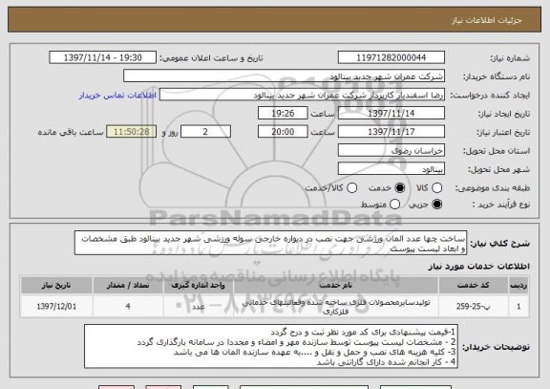Click service code cell پ-25-259

pos(474,307)
